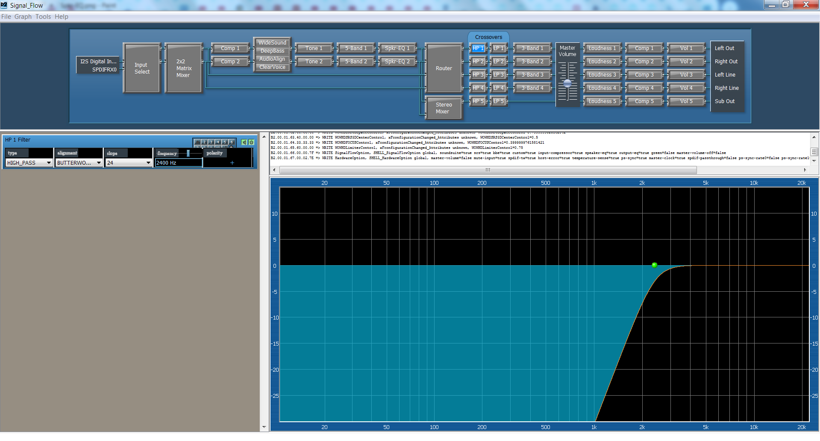The height and width of the screenshot is (441, 820).
Task: Open the filter type HIGH_PASS dropdown
Action: click(x=49, y=163)
